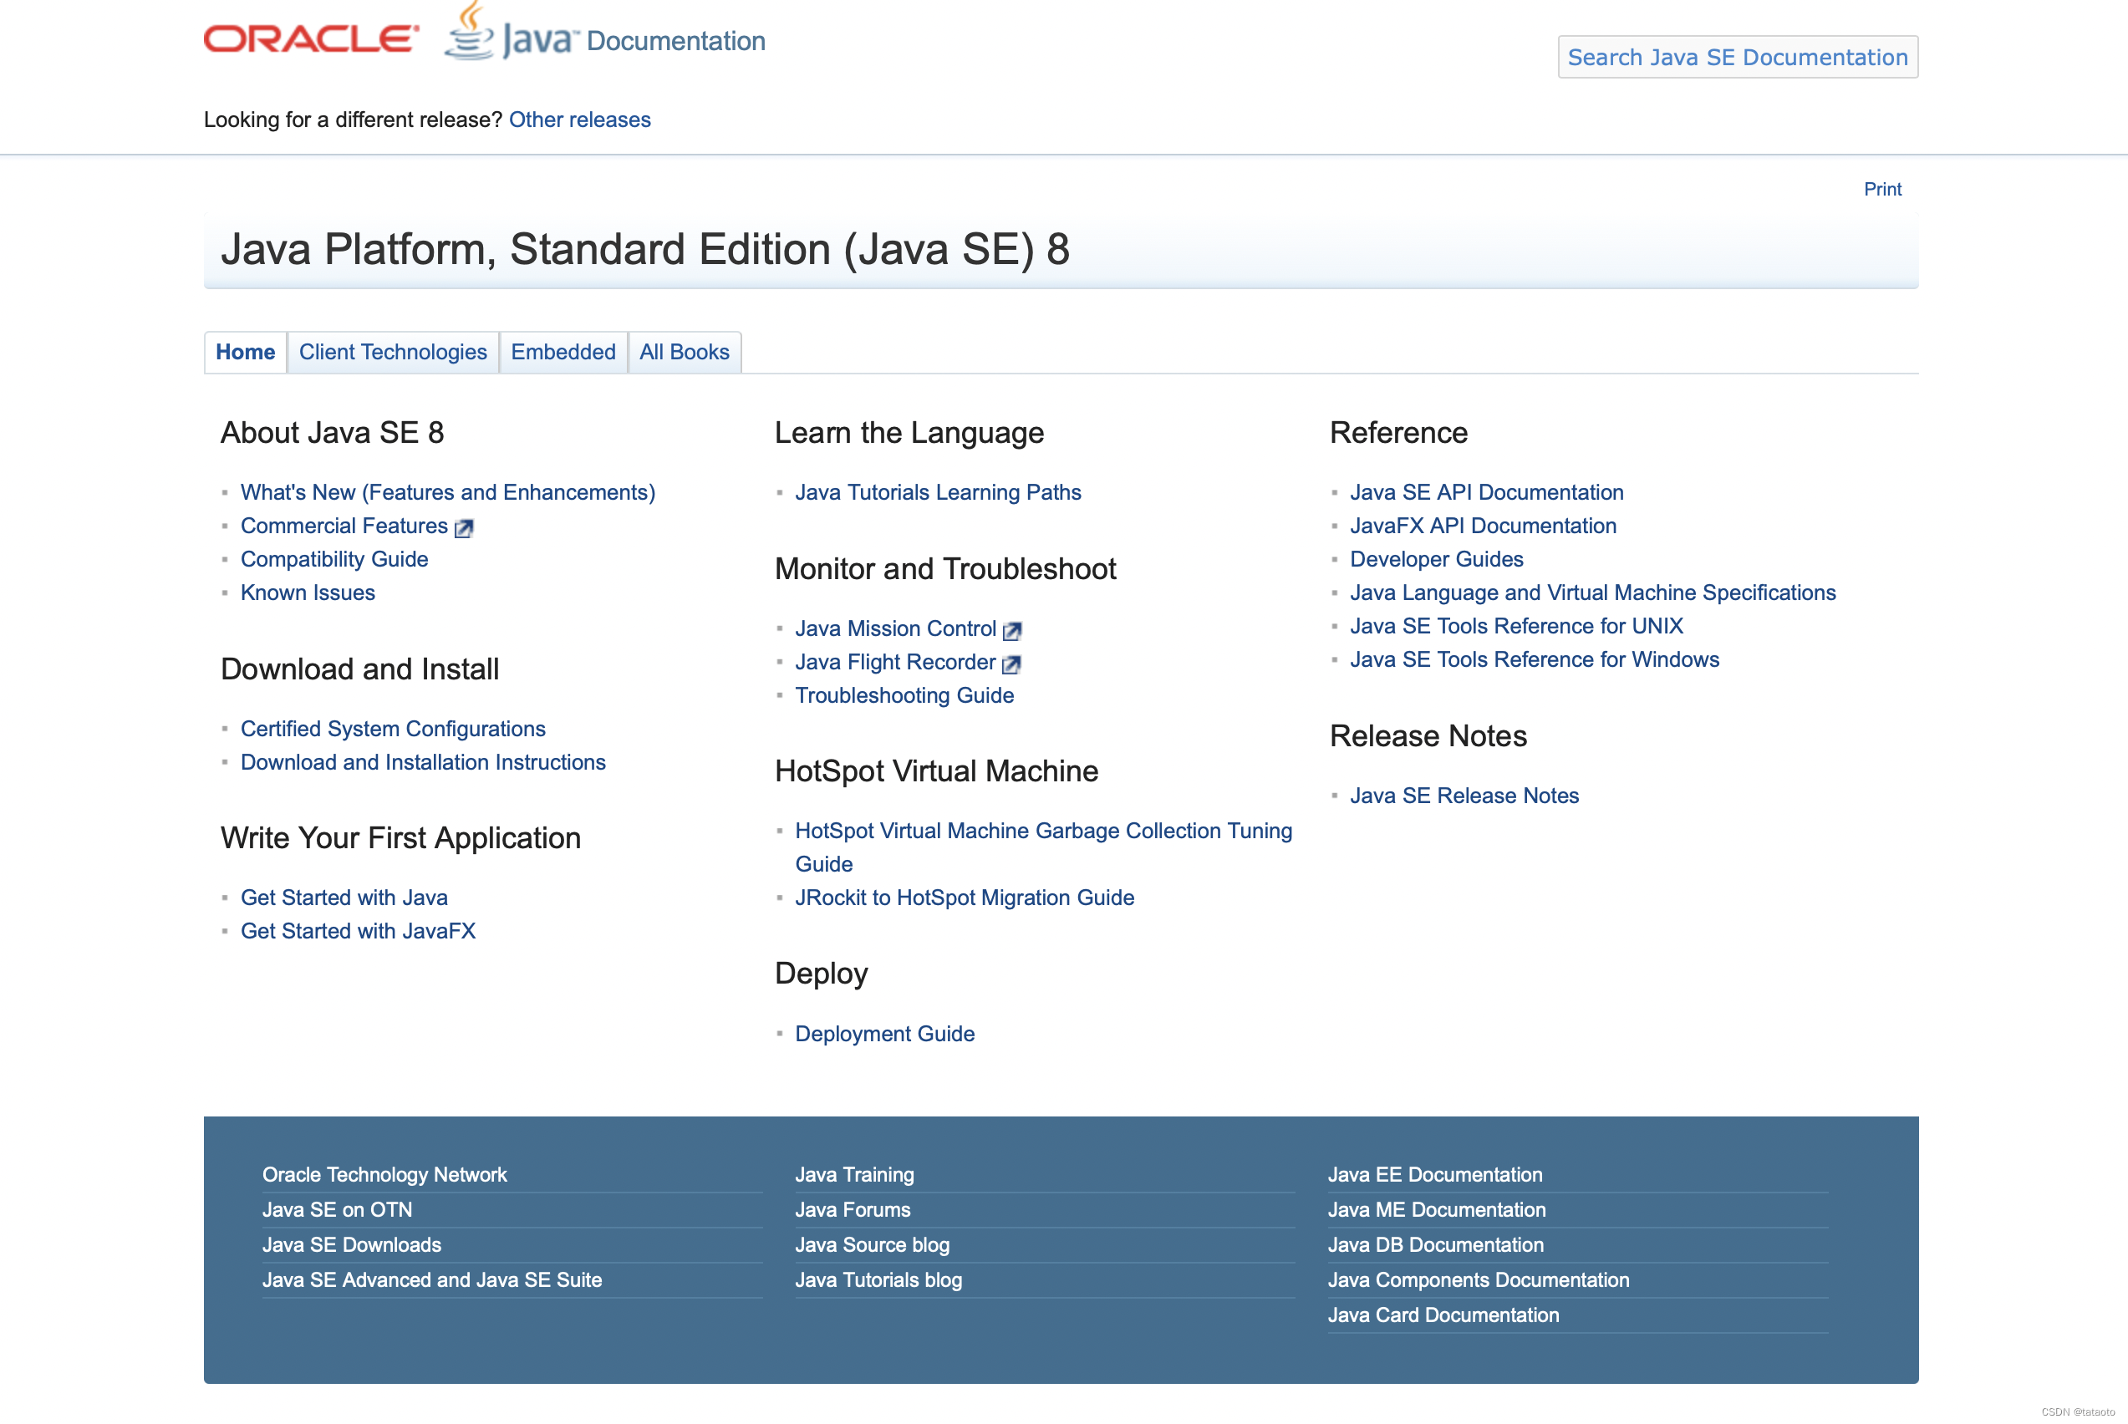The width and height of the screenshot is (2128, 1424).
Task: Click the Print link
Action: 1882,189
